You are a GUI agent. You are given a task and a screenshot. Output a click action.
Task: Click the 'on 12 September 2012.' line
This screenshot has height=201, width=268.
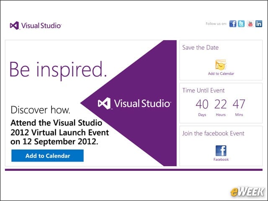click(54, 142)
